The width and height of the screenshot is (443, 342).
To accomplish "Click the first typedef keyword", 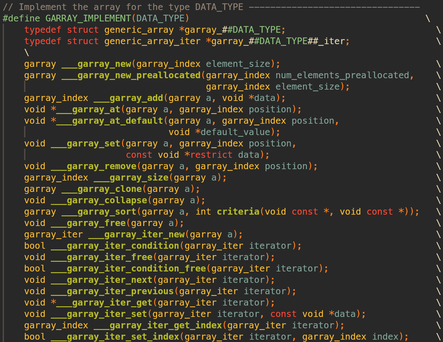I will (x=43, y=30).
